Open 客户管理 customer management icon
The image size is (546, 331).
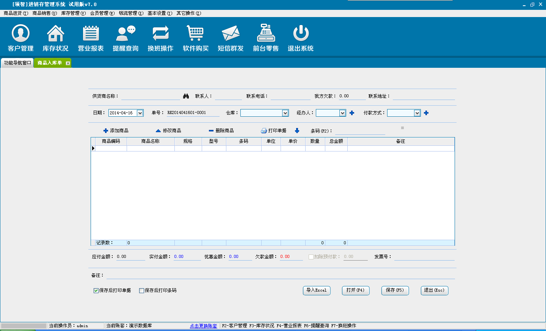click(x=20, y=34)
